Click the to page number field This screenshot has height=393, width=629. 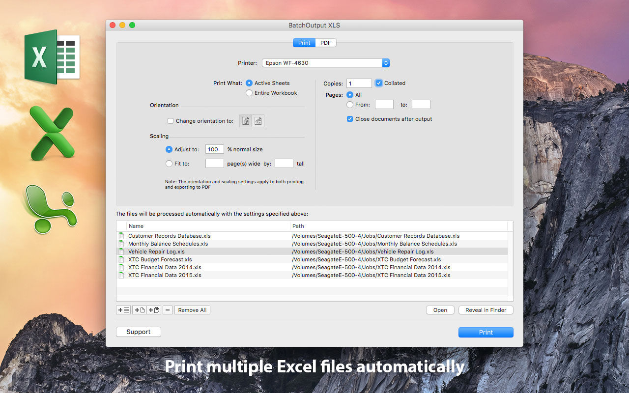pyautogui.click(x=421, y=105)
